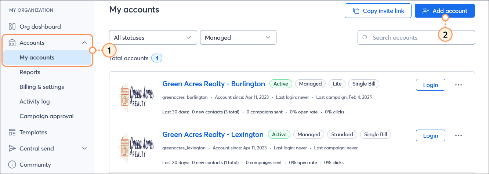Screen dimensions: 489x174
Task: Click the Single Bill tag on Lexington
Action: coord(376,134)
